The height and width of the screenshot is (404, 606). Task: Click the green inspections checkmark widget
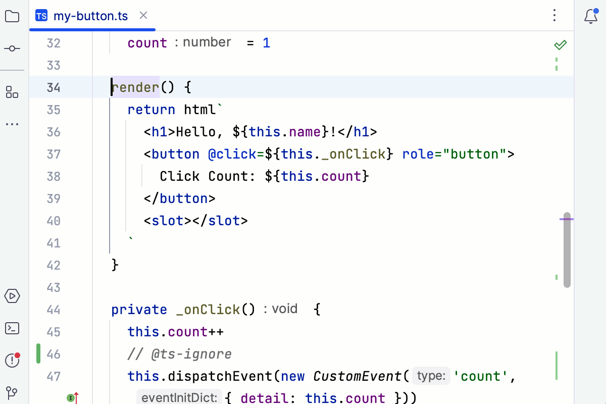point(560,44)
